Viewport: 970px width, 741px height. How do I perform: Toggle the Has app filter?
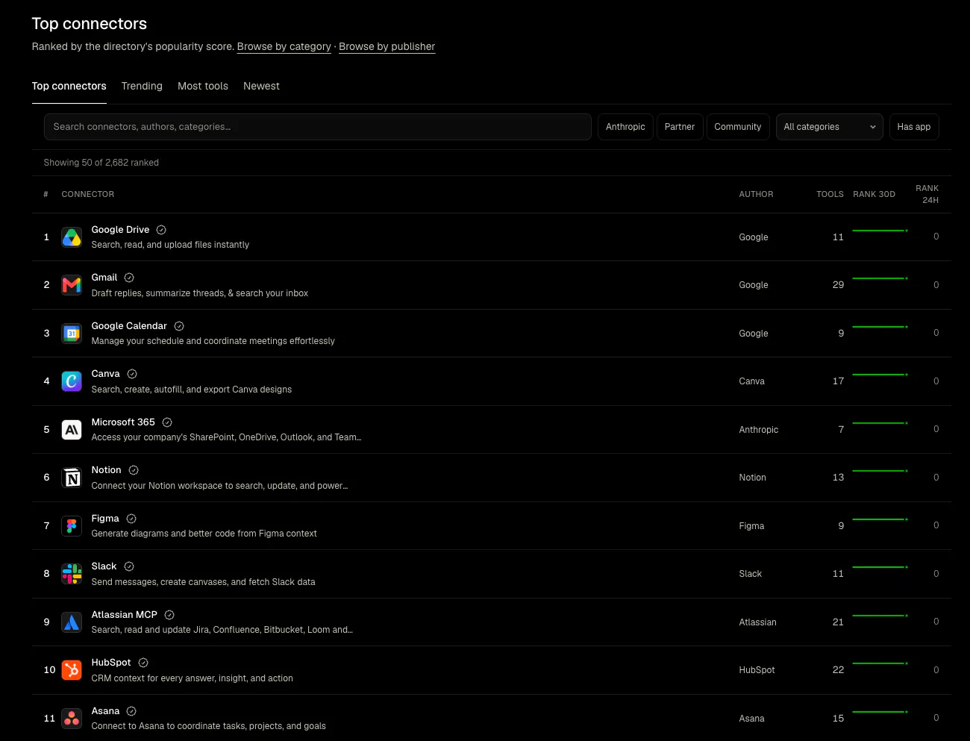(914, 127)
